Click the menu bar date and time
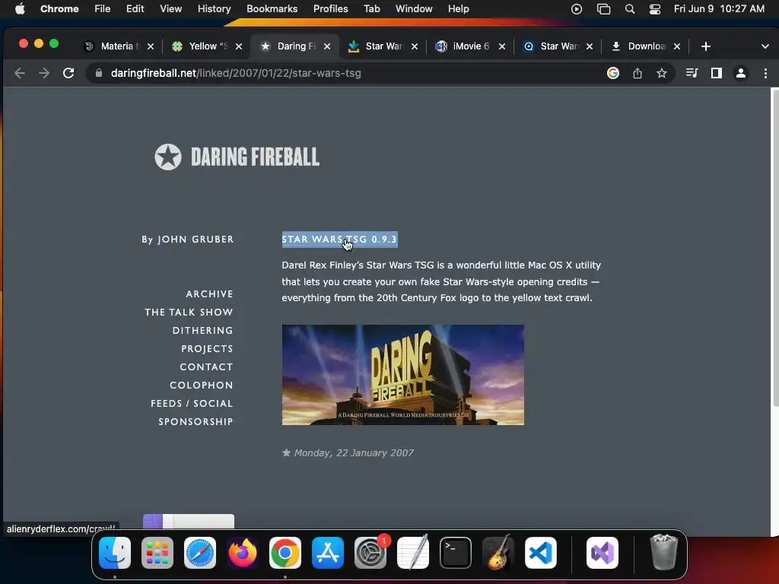This screenshot has height=584, width=779. pyautogui.click(x=719, y=9)
